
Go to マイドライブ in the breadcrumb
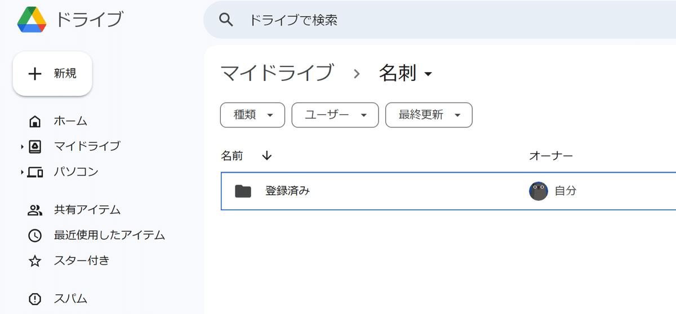pos(277,73)
